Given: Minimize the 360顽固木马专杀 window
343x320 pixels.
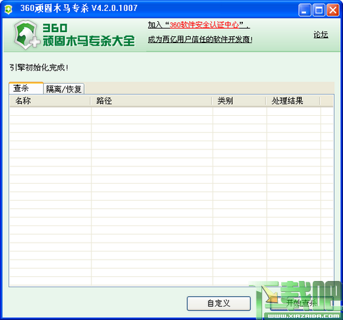Looking at the screenshot, I should pyautogui.click(x=305, y=10).
